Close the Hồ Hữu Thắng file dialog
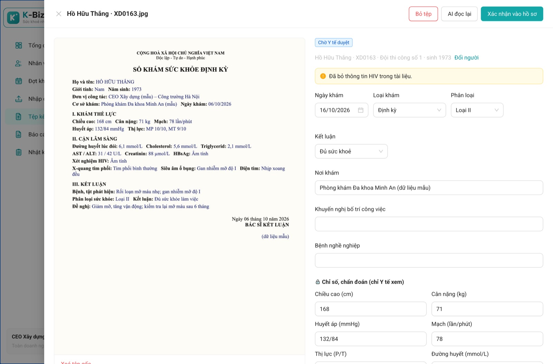This screenshot has height=364, width=553. [59, 14]
